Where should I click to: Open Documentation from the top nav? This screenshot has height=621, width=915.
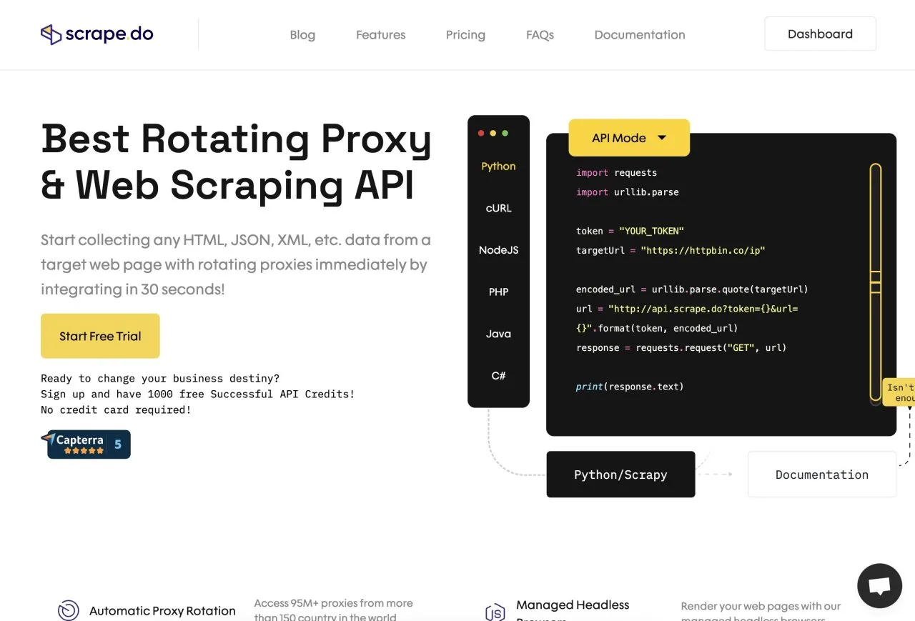(x=640, y=34)
